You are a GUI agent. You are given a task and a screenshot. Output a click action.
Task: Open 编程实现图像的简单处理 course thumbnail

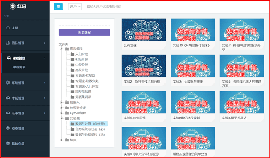coord(193,139)
